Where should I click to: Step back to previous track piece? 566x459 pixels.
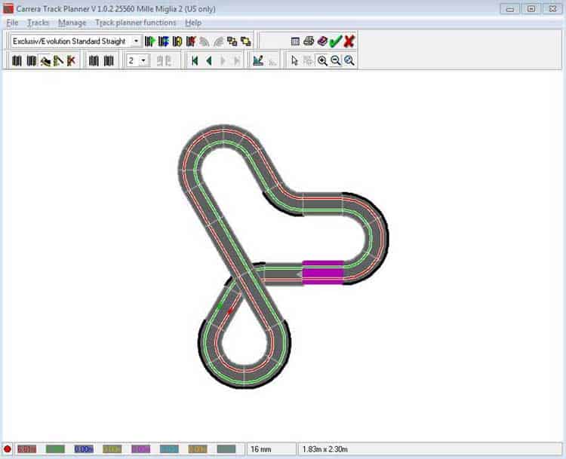(x=208, y=61)
